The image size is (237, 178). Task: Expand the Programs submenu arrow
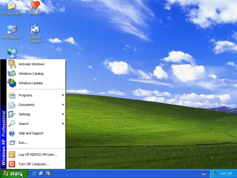tap(63, 95)
